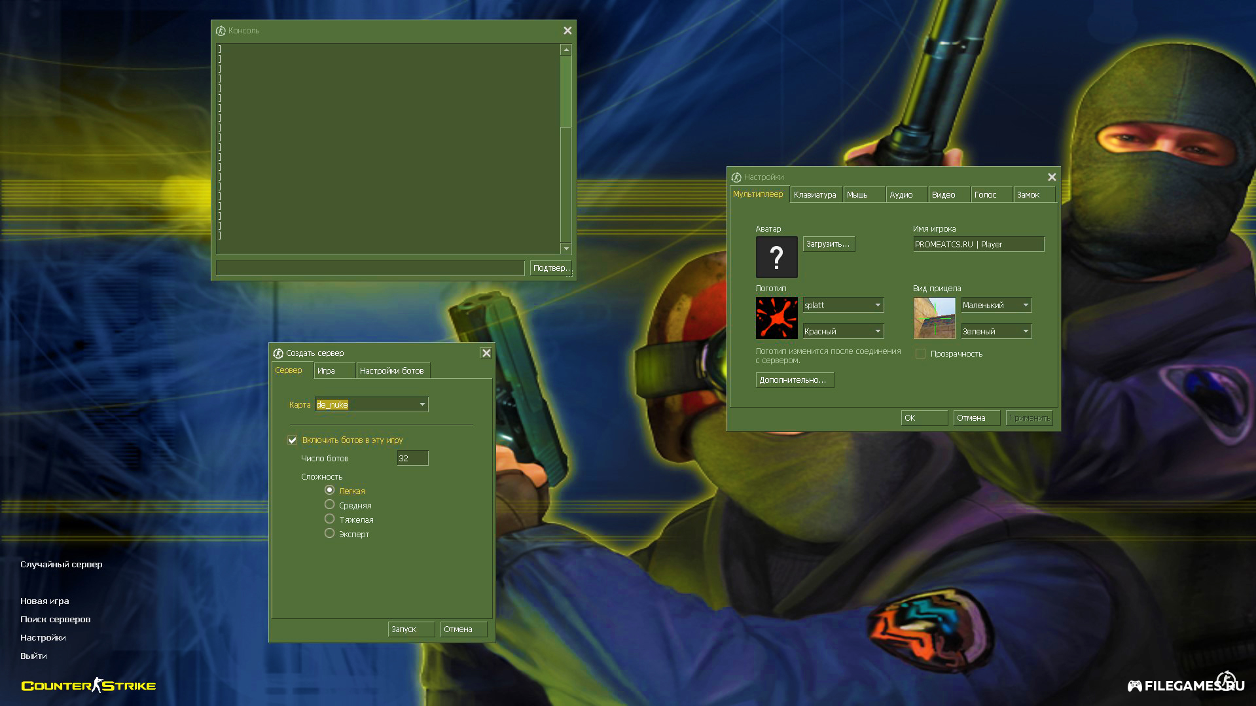Click console scrollbar down arrow

[566, 249]
